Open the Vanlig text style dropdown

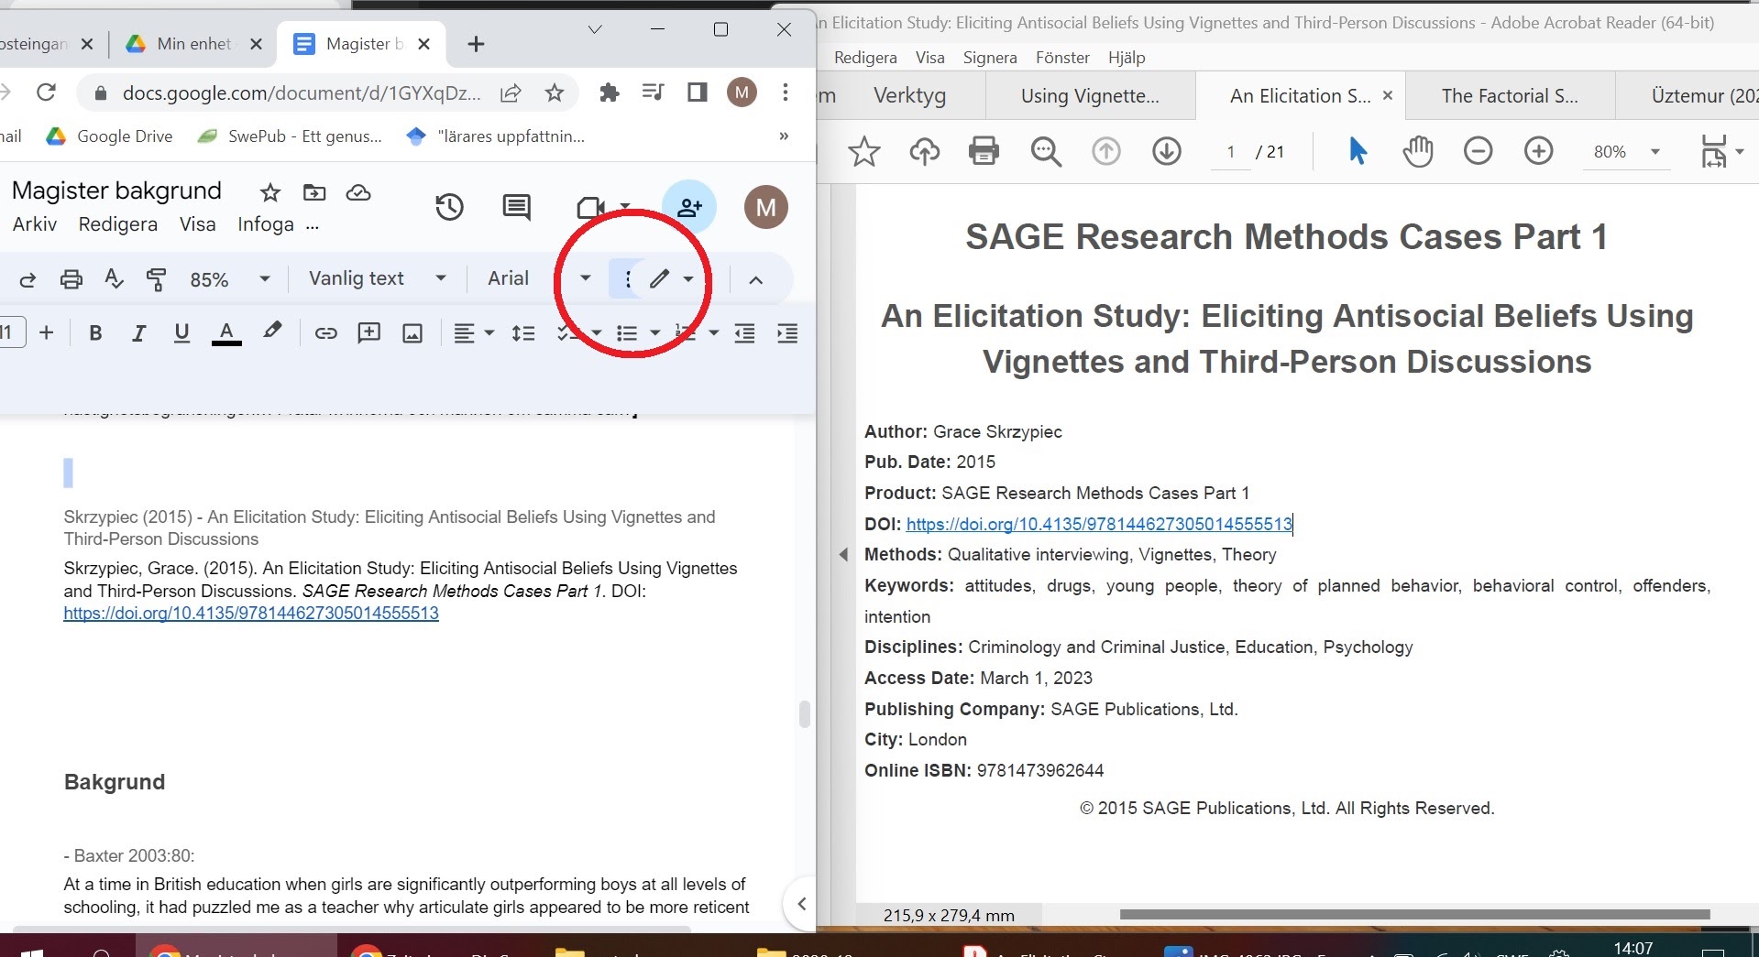click(377, 278)
